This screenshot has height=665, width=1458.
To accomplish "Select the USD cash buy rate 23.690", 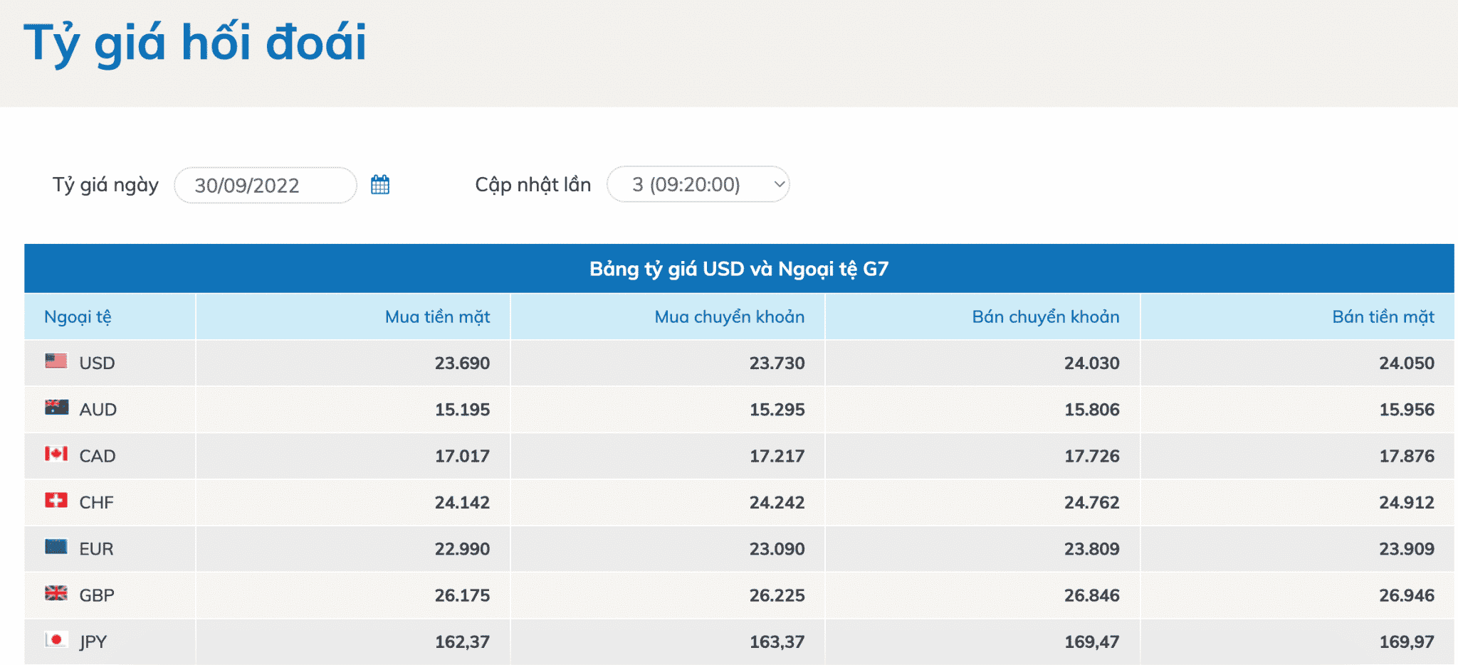I will click(x=462, y=363).
